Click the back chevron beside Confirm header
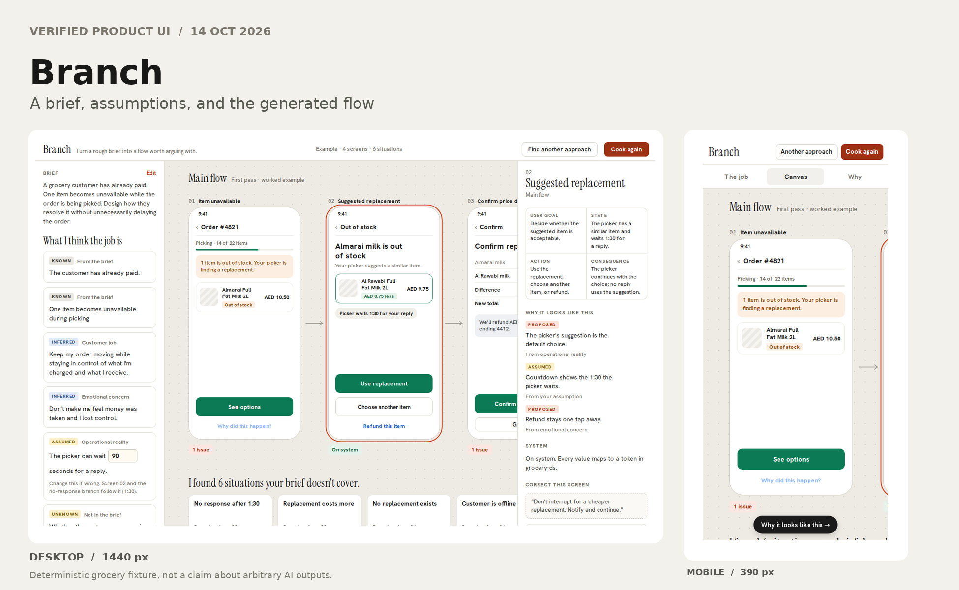 coord(476,227)
